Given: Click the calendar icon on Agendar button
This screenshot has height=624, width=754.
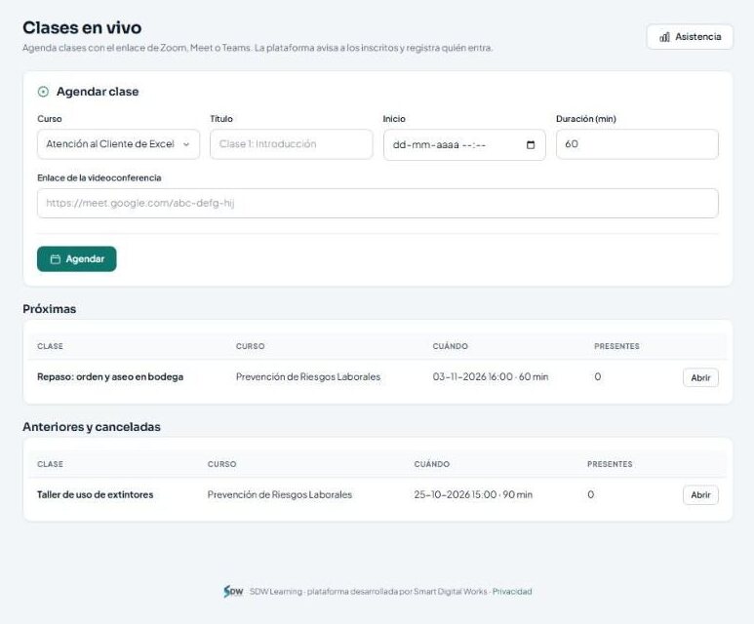Looking at the screenshot, I should tap(56, 259).
